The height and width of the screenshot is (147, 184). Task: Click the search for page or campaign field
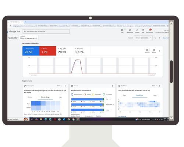coord(46,32)
